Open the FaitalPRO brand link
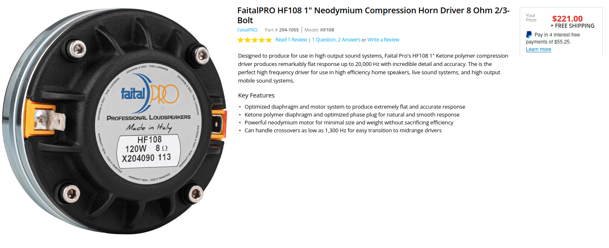This screenshot has height=248, width=609. (247, 30)
